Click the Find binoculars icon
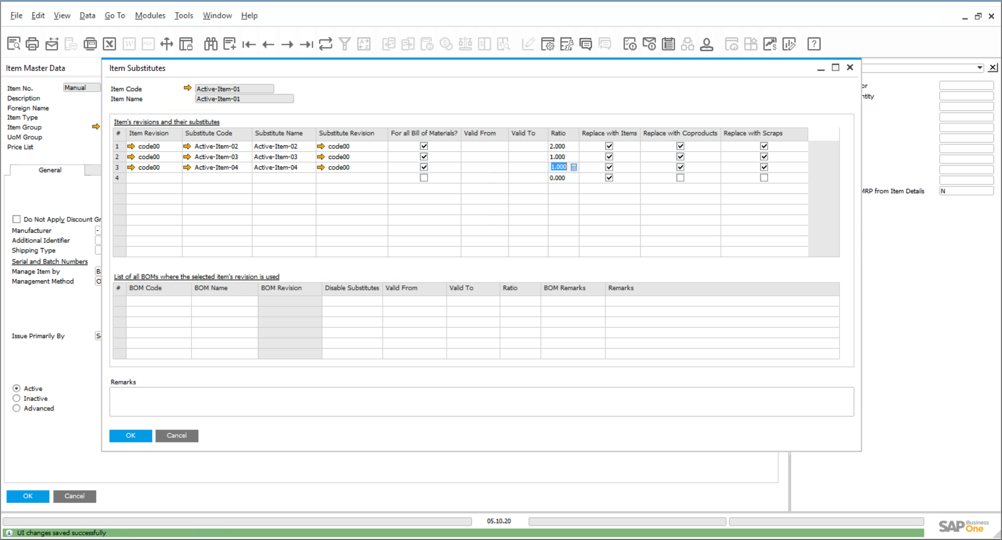Image resolution: width=1002 pixels, height=540 pixels. (210, 44)
